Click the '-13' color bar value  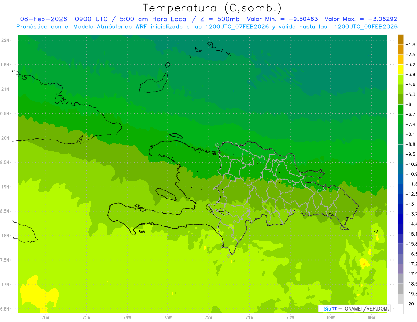(x=410, y=204)
